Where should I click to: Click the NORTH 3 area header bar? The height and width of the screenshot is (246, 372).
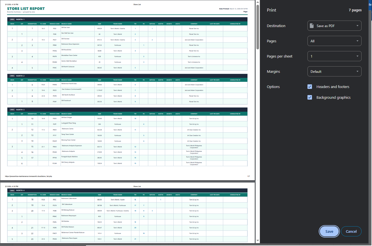[x=20, y=109]
